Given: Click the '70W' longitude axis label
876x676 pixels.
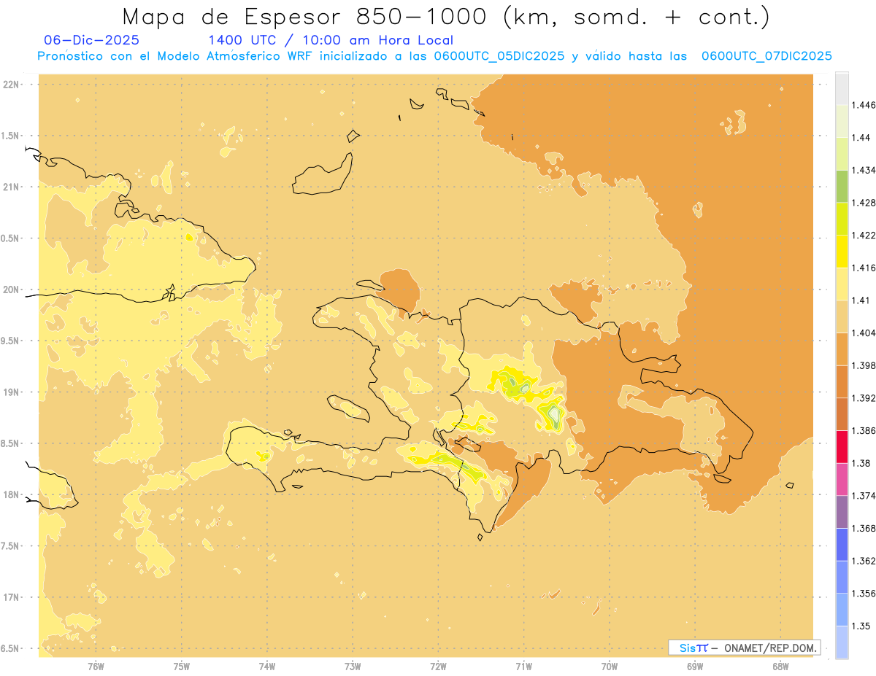Looking at the screenshot, I should 610,667.
